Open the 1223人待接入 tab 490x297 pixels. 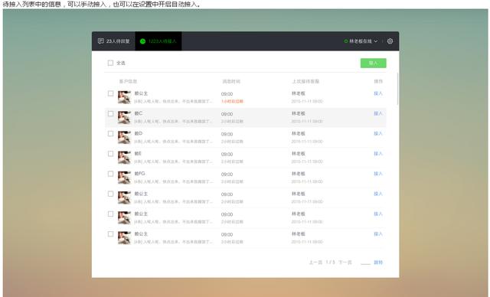[x=158, y=41]
